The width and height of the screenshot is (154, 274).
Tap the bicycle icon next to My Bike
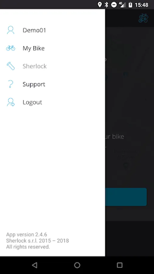pos(11,48)
